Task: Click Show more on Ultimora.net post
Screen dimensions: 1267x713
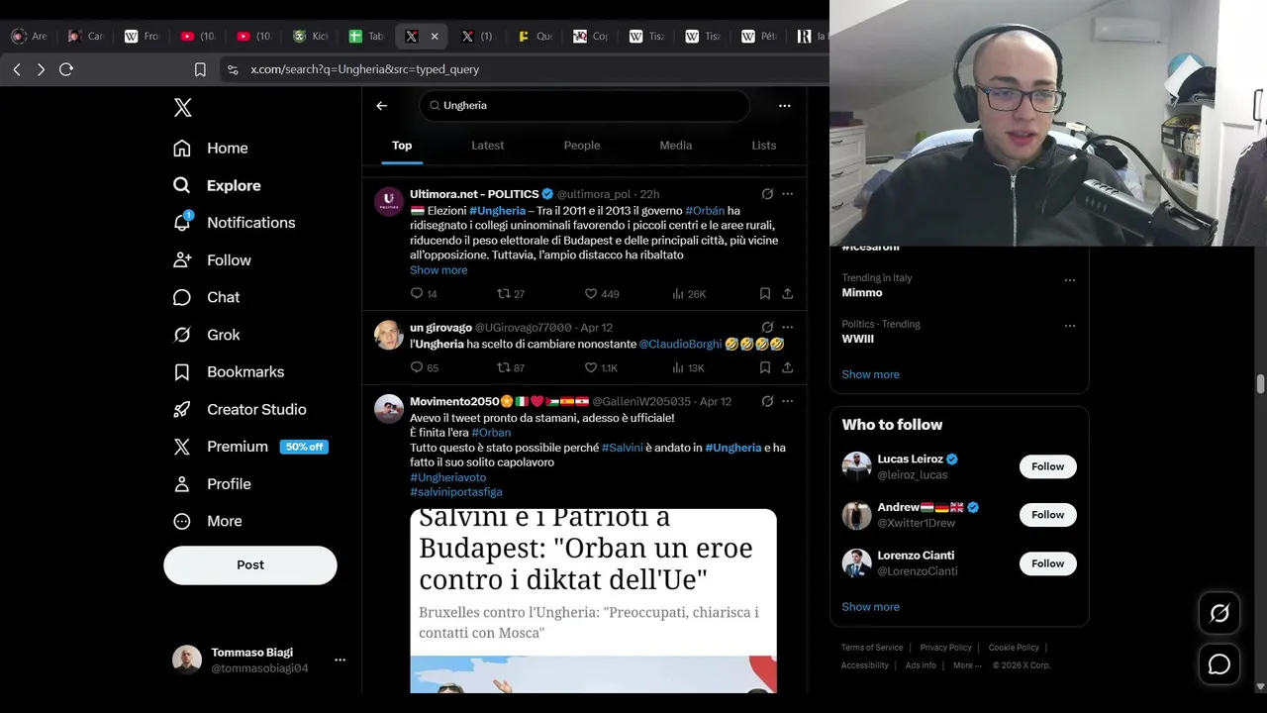Action: [439, 270]
